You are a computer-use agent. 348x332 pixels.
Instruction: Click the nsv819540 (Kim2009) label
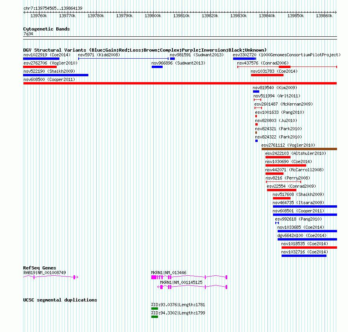(275, 88)
